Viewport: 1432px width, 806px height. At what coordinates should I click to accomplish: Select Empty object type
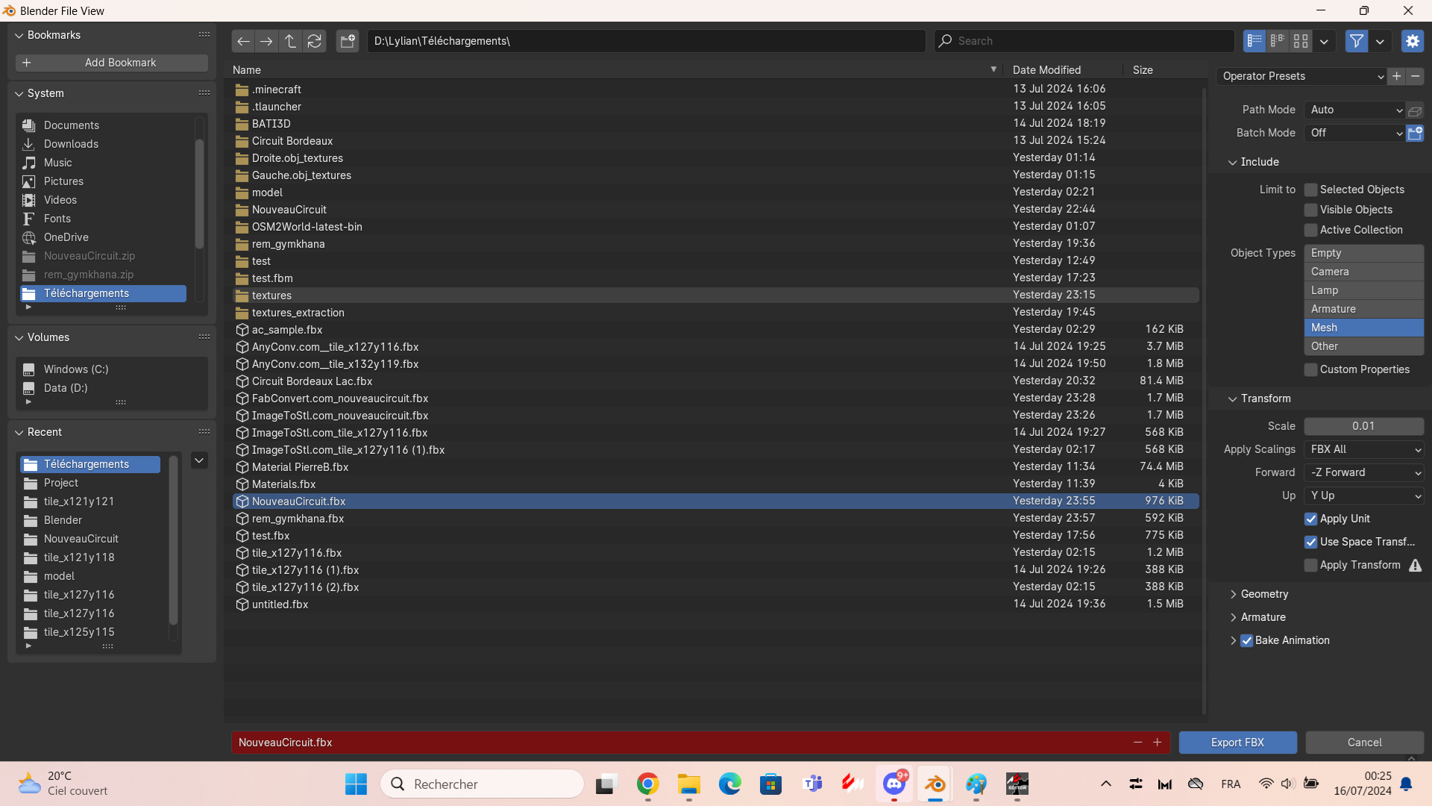click(1363, 253)
